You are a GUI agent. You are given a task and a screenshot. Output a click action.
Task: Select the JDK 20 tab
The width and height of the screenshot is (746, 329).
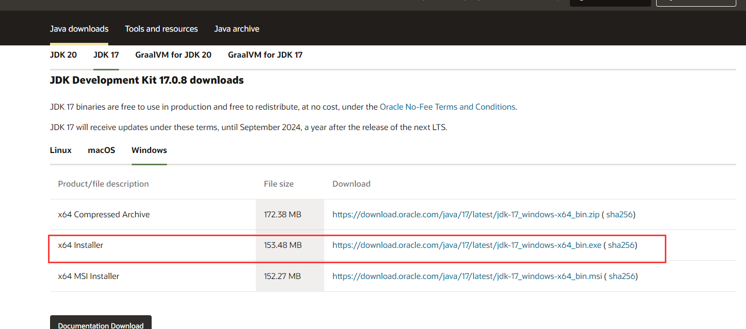pyautogui.click(x=63, y=55)
